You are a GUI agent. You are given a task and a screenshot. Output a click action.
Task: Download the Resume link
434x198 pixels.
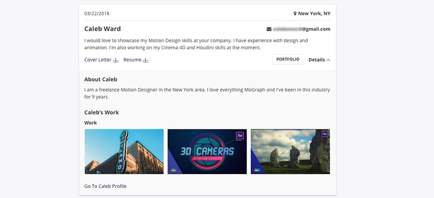point(133,60)
